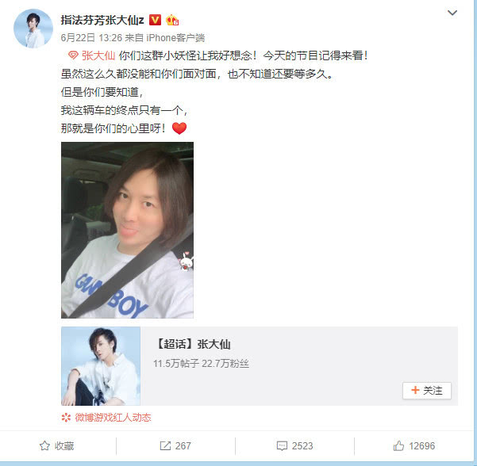Image resolution: width=477 pixels, height=466 pixels.
Task: Click the diamond super-topic icon
Action: [x=73, y=55]
